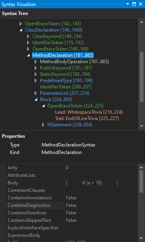Select IfStatement [239..854) tree item
145x242 pixels.
tap(70, 125)
